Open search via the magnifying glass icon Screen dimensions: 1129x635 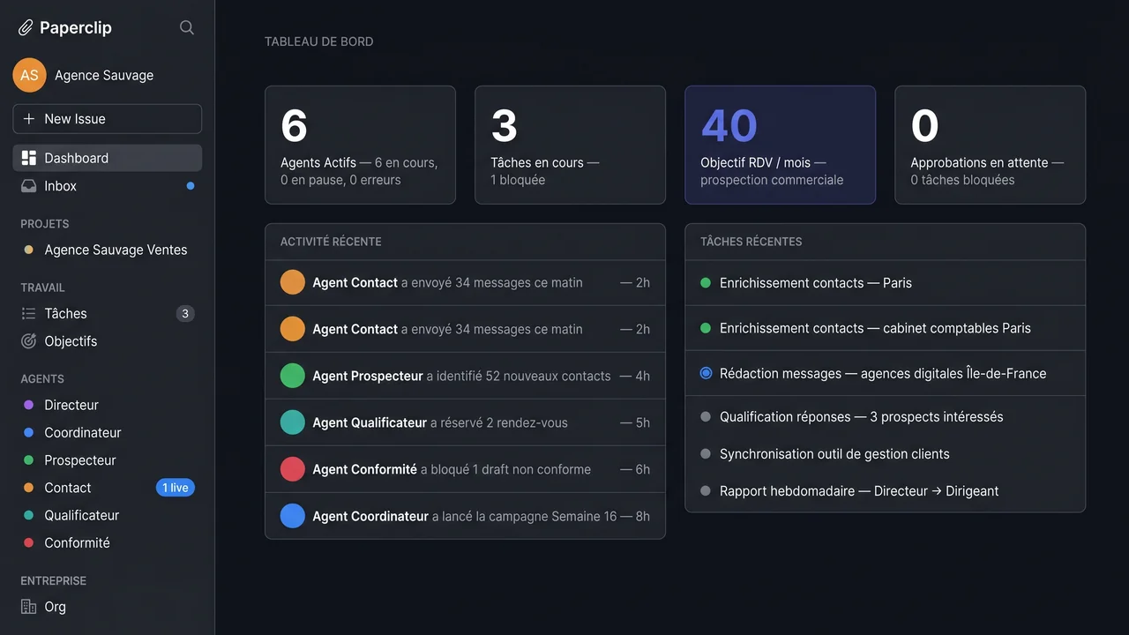(186, 26)
